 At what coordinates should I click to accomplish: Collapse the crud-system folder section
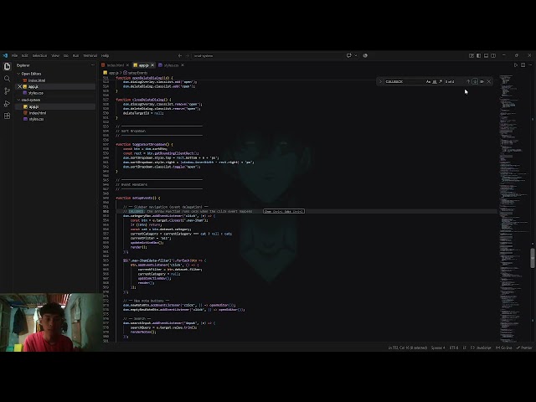(29, 100)
